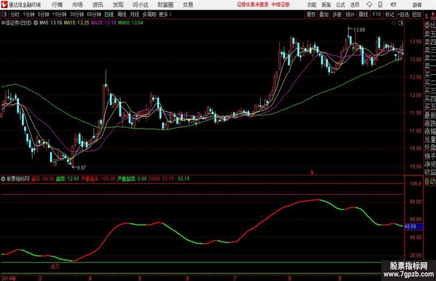Open the 财富圈 menu
The image size is (436, 281).
(x=165, y=5)
